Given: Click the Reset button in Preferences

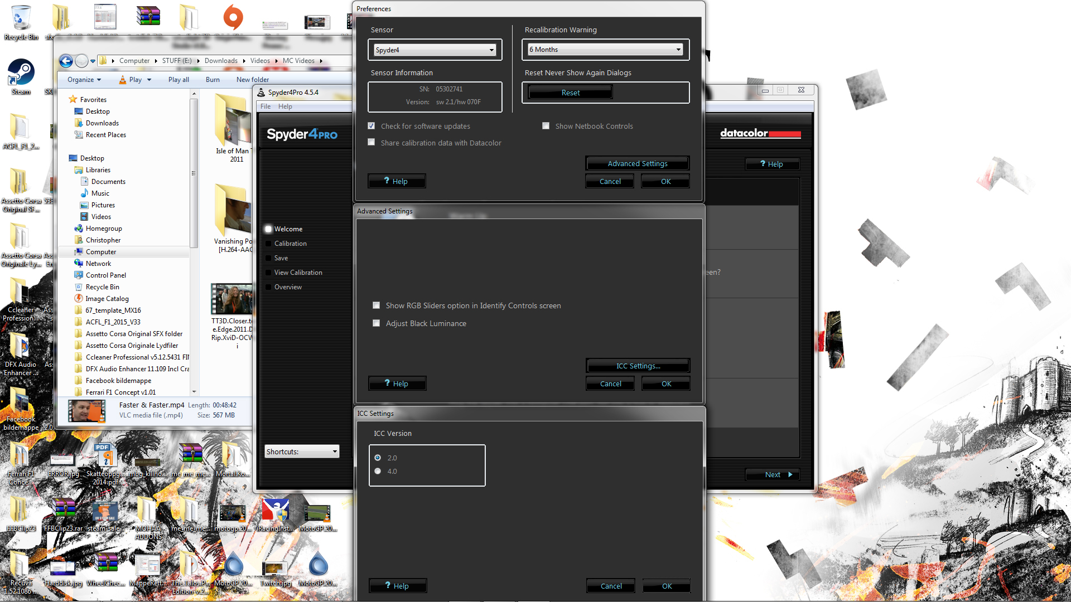Looking at the screenshot, I should (x=570, y=93).
